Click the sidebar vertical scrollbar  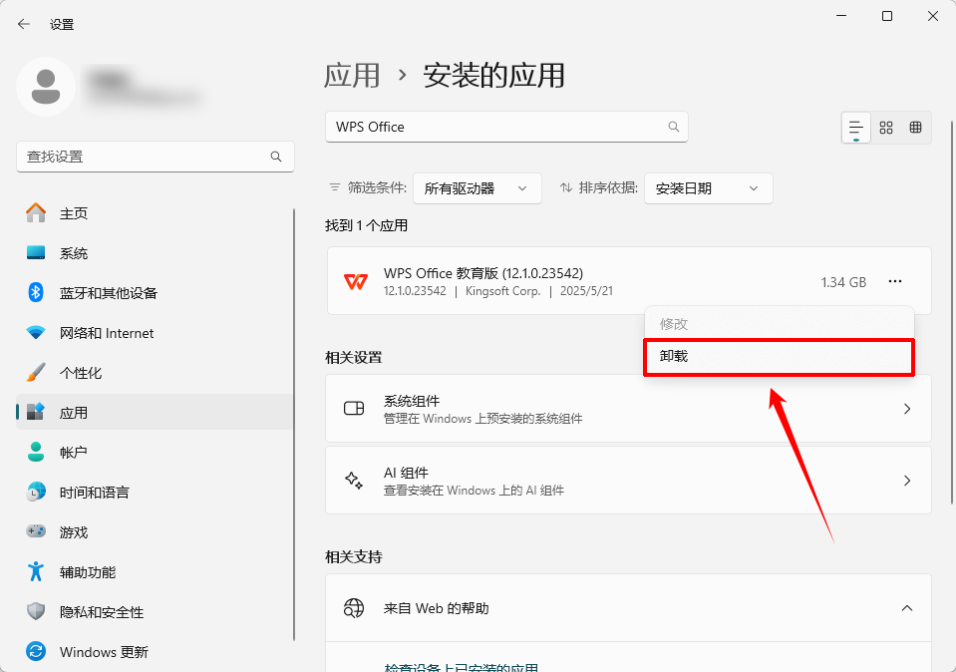294,425
